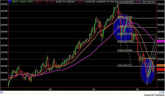
Task: Click the horizontal scrollbar track below chart
Action: [x=81, y=92]
